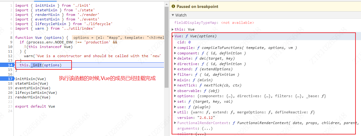Select the fieldDisplayTypeMap watch expression
361x136 pixels.
point(214,23)
